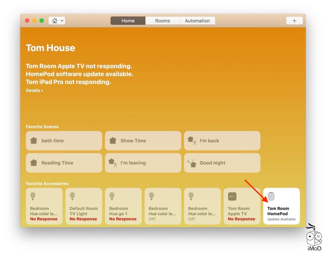The width and height of the screenshot is (326, 254).
Task: Click the Apple TV icon on Tom Room tile
Action: point(232,196)
